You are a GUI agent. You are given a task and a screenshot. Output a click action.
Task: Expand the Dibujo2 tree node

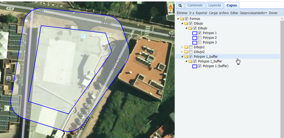coord(182,52)
